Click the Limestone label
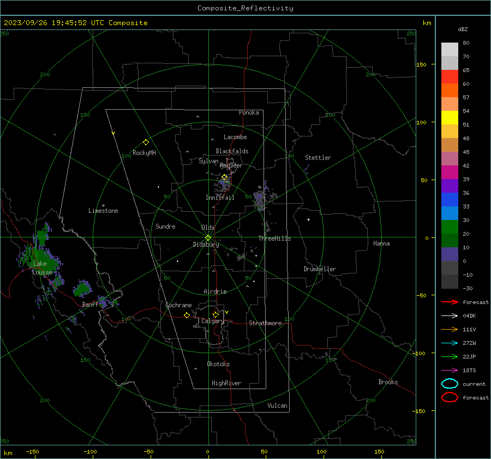Screen dimensions: 491x459 coord(103,211)
